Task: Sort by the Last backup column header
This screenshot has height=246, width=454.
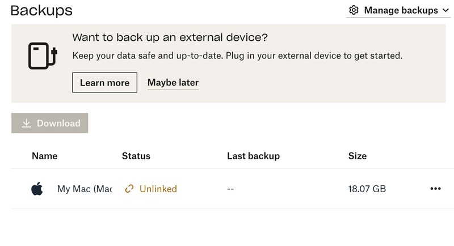Action: (253, 156)
